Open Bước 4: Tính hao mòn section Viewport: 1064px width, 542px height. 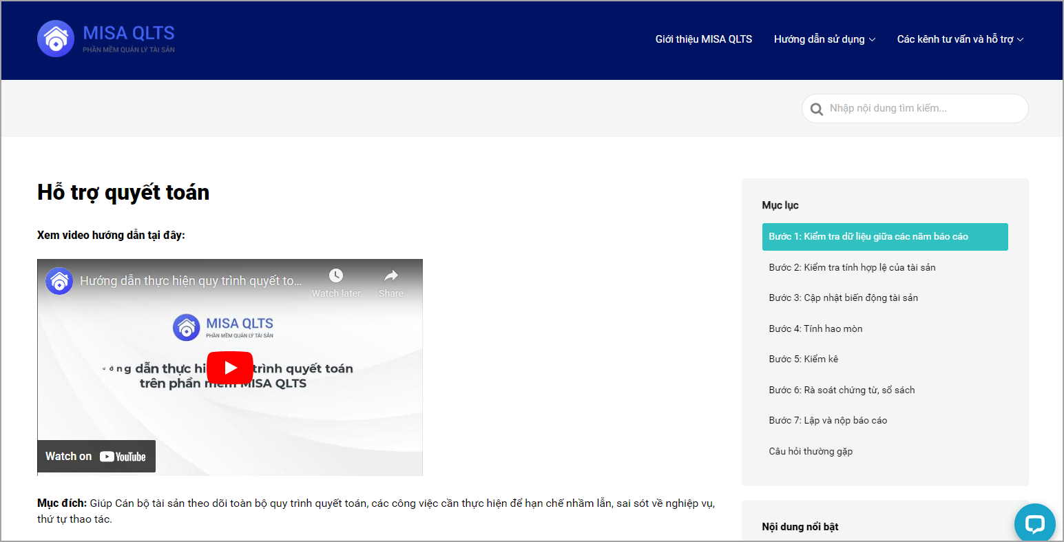click(x=815, y=329)
